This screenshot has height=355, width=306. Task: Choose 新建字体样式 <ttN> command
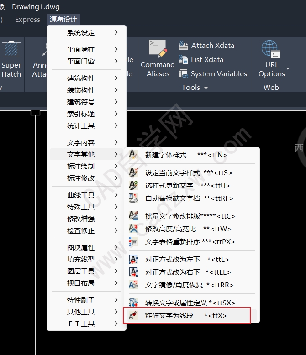pyautogui.click(x=191, y=155)
